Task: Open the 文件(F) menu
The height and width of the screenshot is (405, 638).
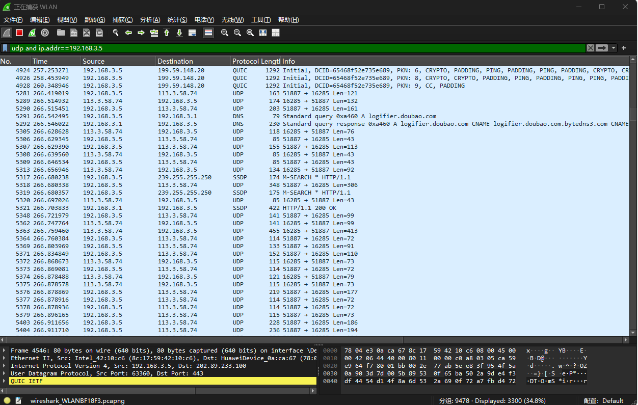Action: coord(13,20)
